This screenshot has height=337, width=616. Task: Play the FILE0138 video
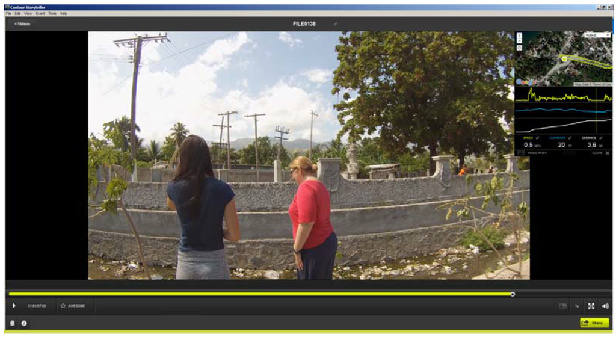tap(14, 306)
